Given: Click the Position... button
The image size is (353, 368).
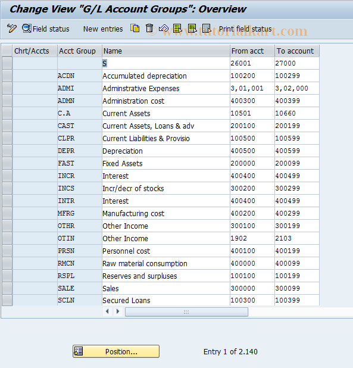Looking at the screenshot, I should coord(116,351).
